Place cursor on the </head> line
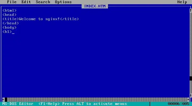This screenshot has height=106, width=192. coord(11,23)
